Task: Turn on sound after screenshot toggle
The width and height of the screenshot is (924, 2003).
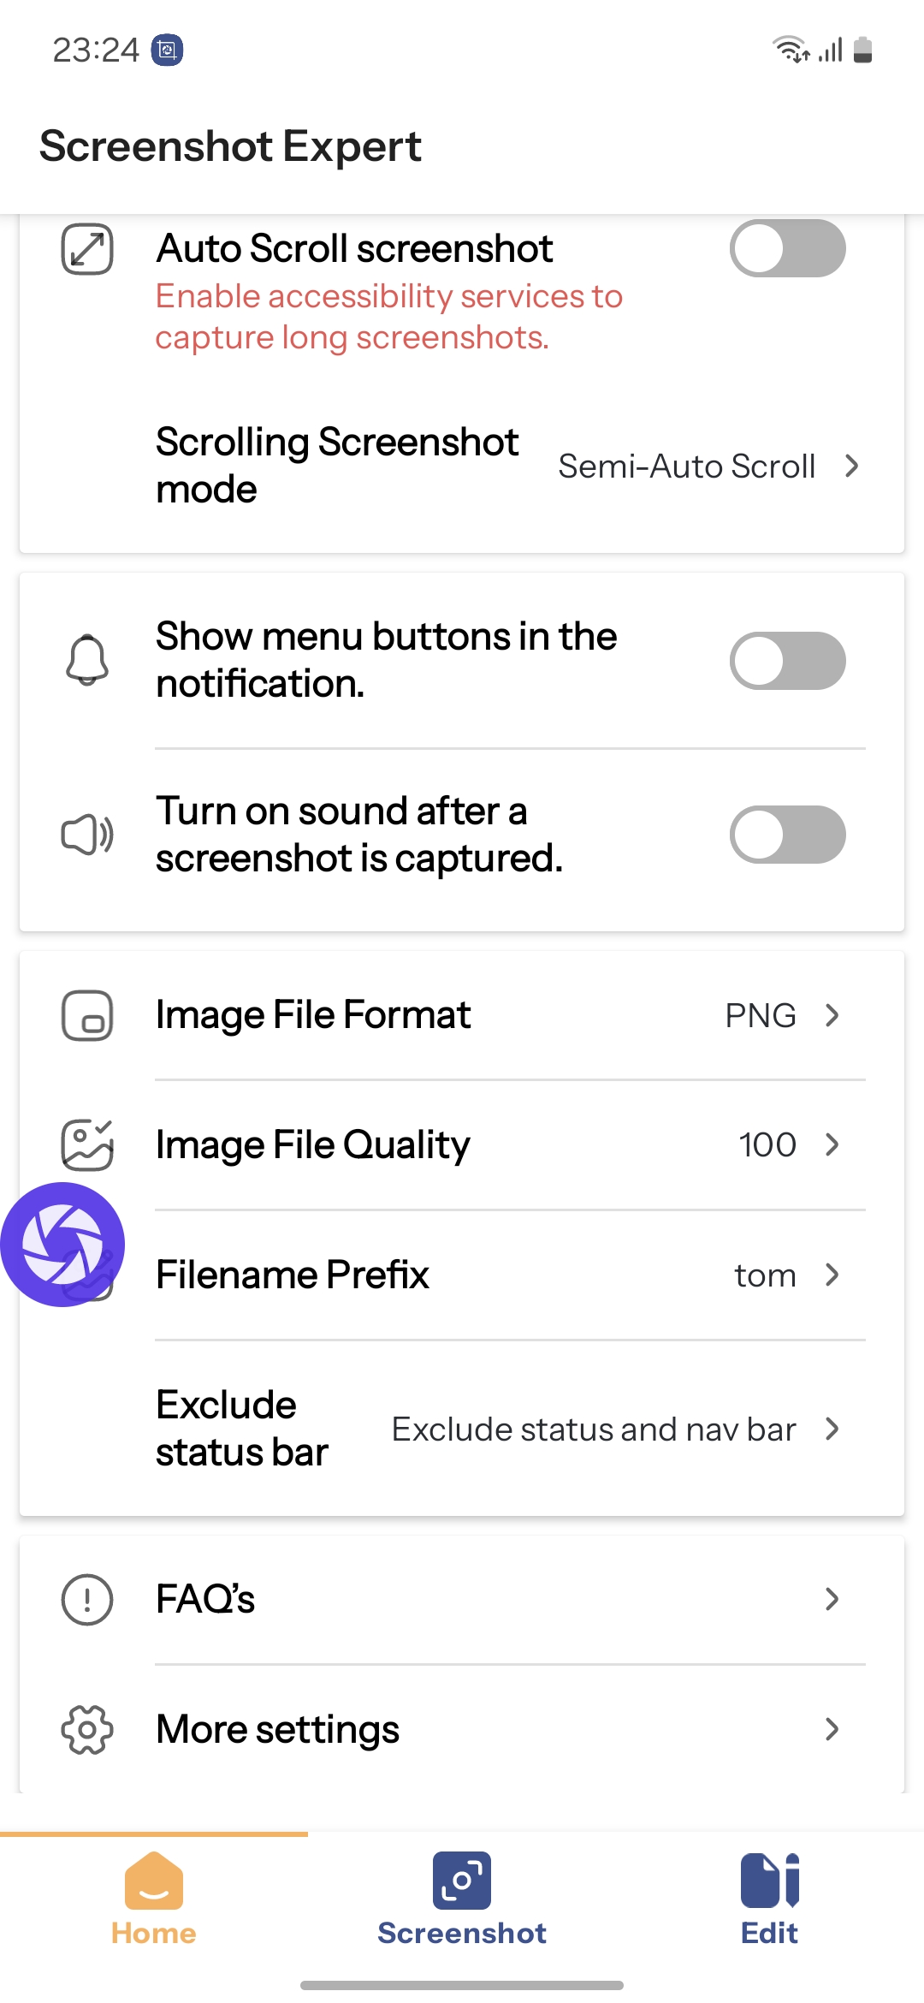Action: coord(787,835)
